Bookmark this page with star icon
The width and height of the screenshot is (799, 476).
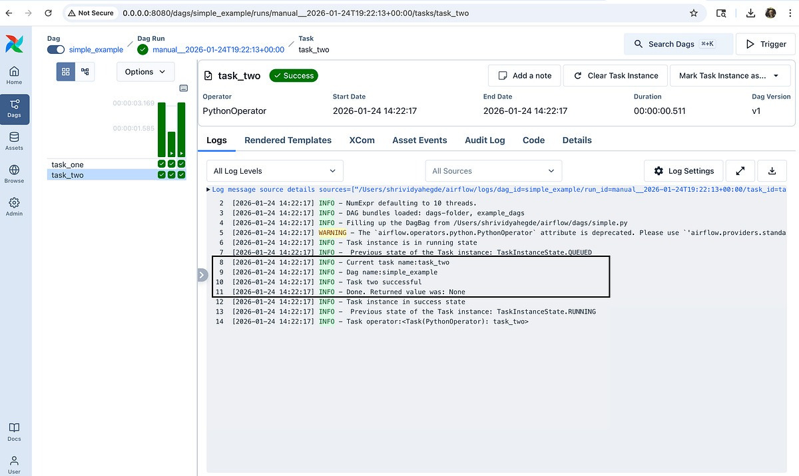tap(694, 13)
